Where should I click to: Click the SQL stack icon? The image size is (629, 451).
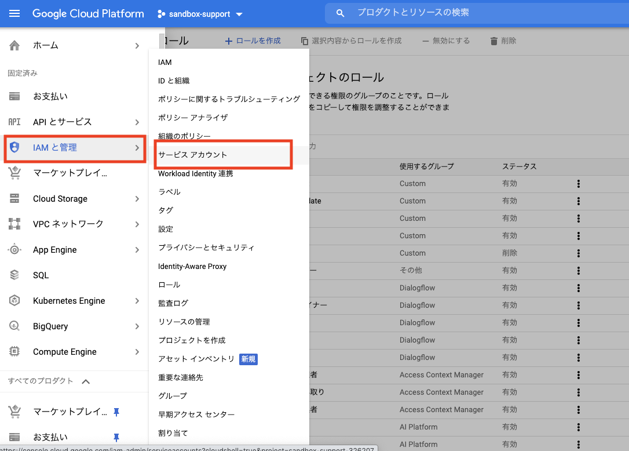tap(14, 275)
